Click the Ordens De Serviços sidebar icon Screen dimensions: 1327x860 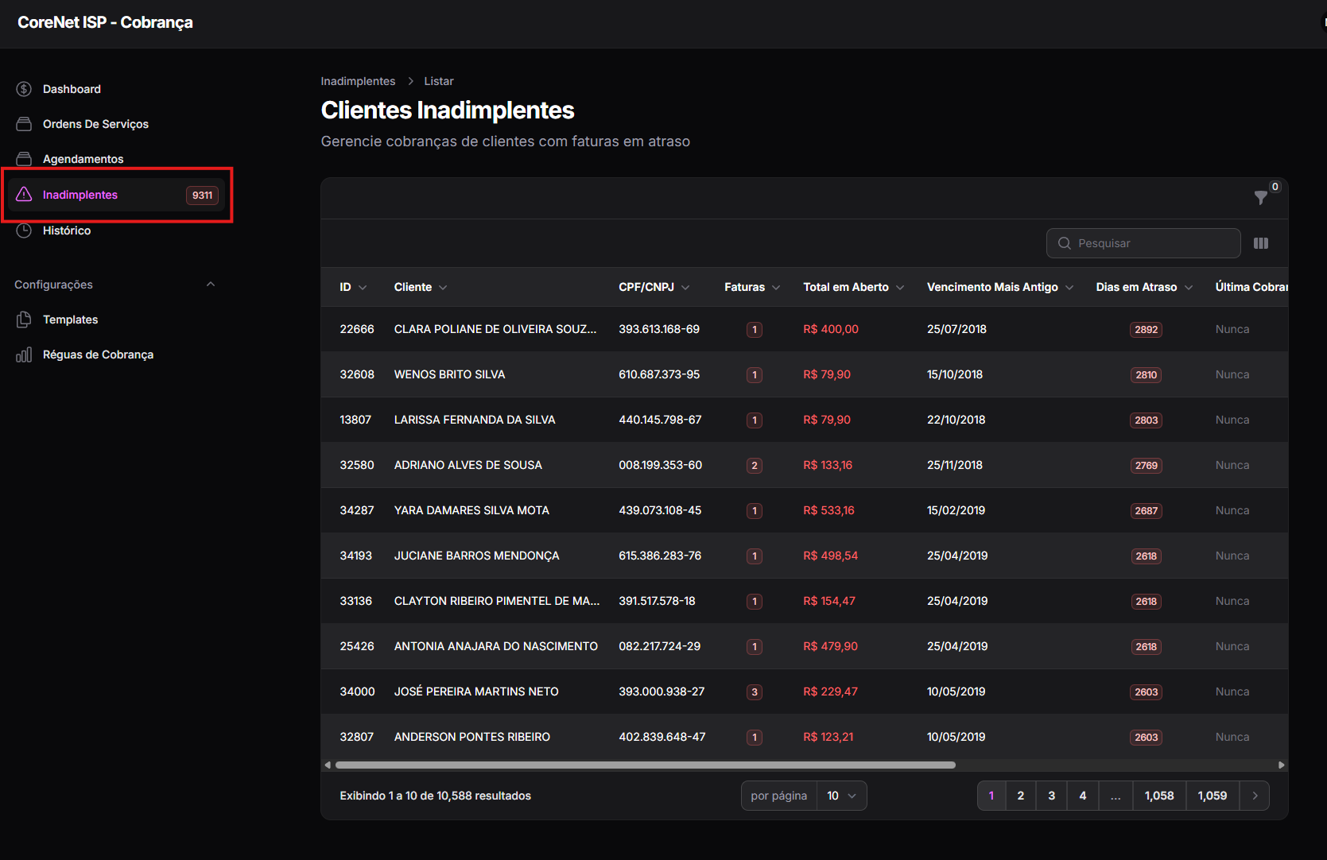(24, 124)
